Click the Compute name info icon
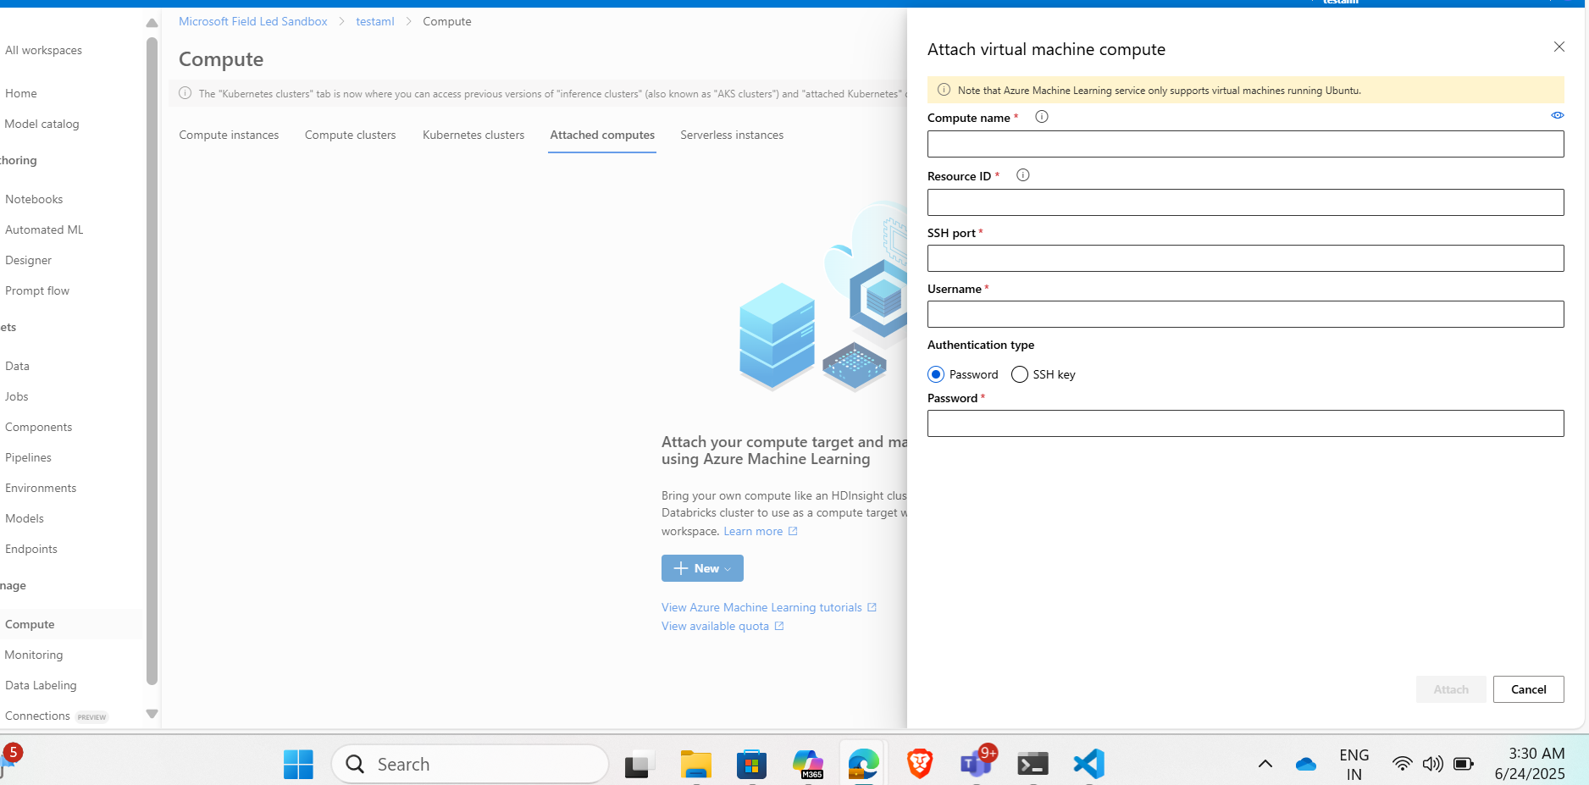1589x785 pixels. pos(1042,117)
